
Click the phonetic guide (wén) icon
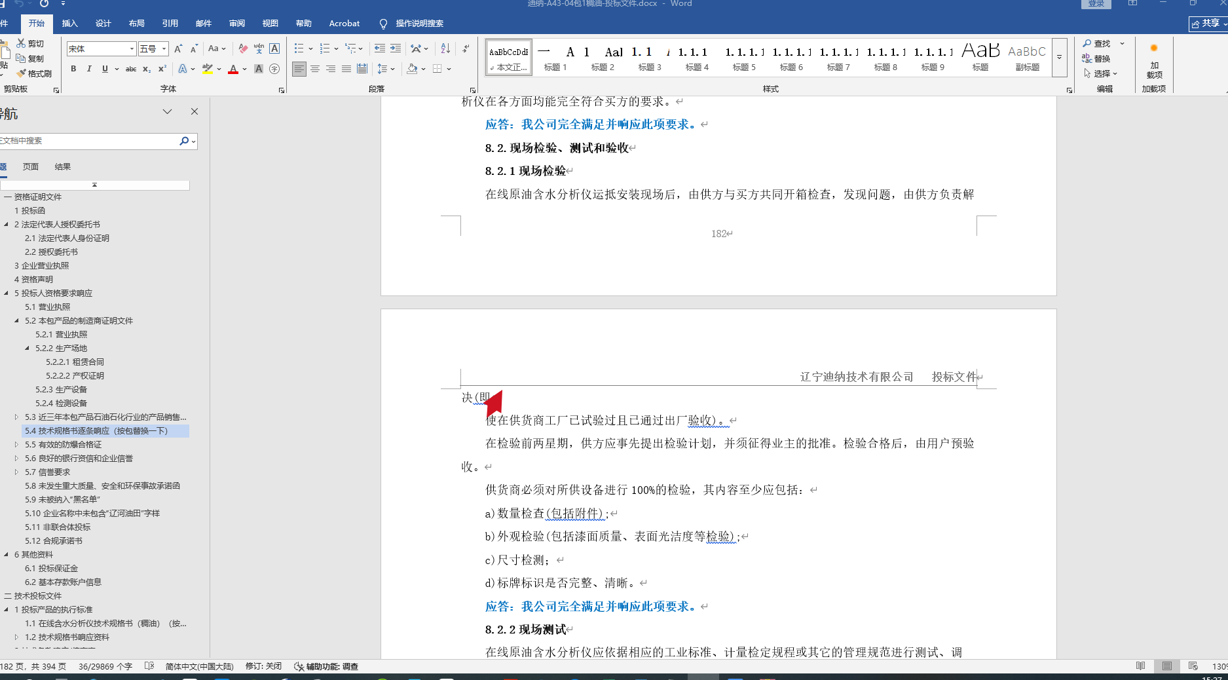[259, 48]
